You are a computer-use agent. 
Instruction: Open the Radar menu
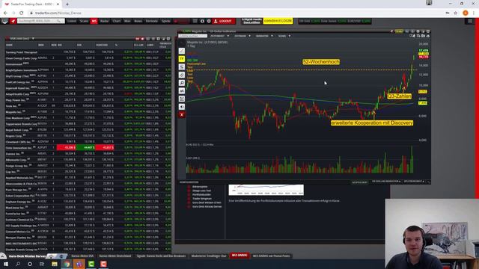click(105, 21)
